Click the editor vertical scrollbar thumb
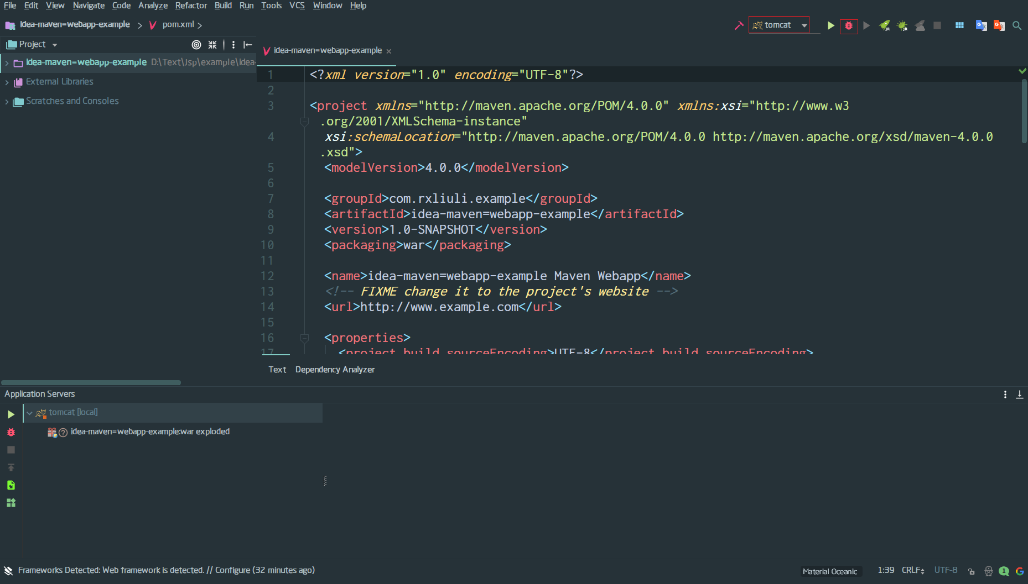Viewport: 1028px width, 584px height. click(1024, 111)
